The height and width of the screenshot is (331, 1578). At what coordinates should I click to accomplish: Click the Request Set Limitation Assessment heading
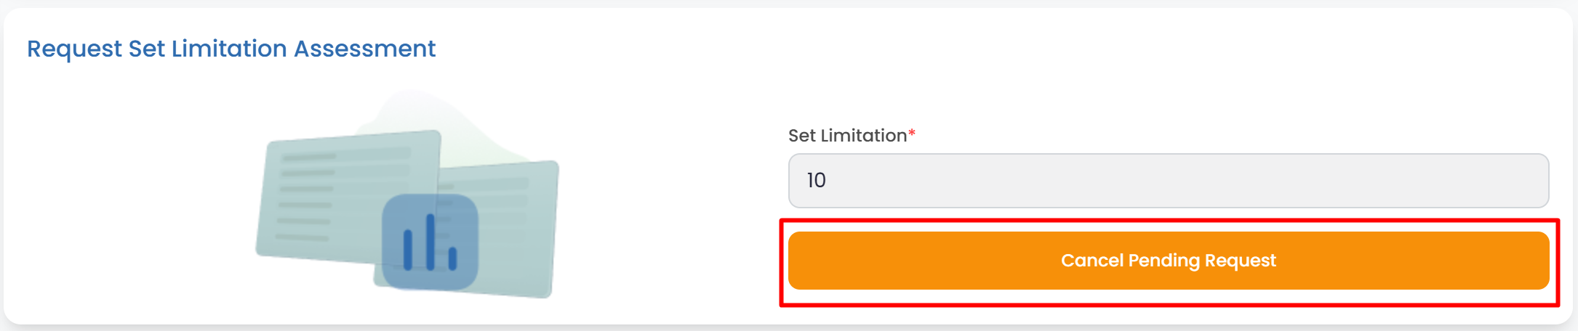point(231,49)
